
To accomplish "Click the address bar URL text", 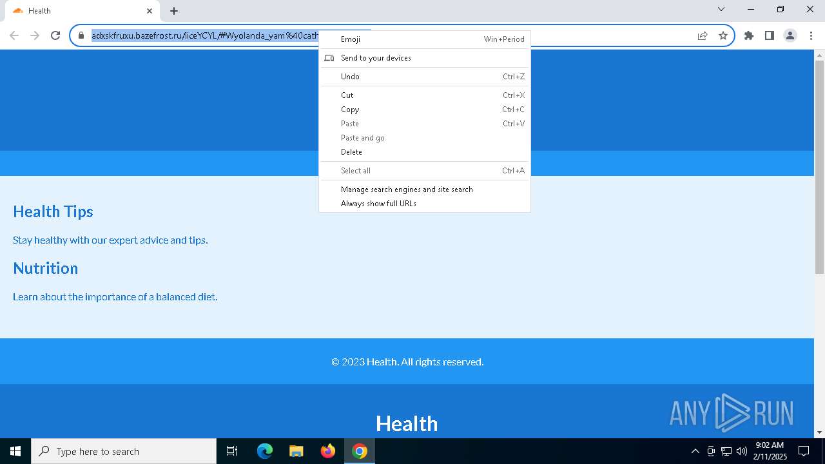I will (x=205, y=35).
